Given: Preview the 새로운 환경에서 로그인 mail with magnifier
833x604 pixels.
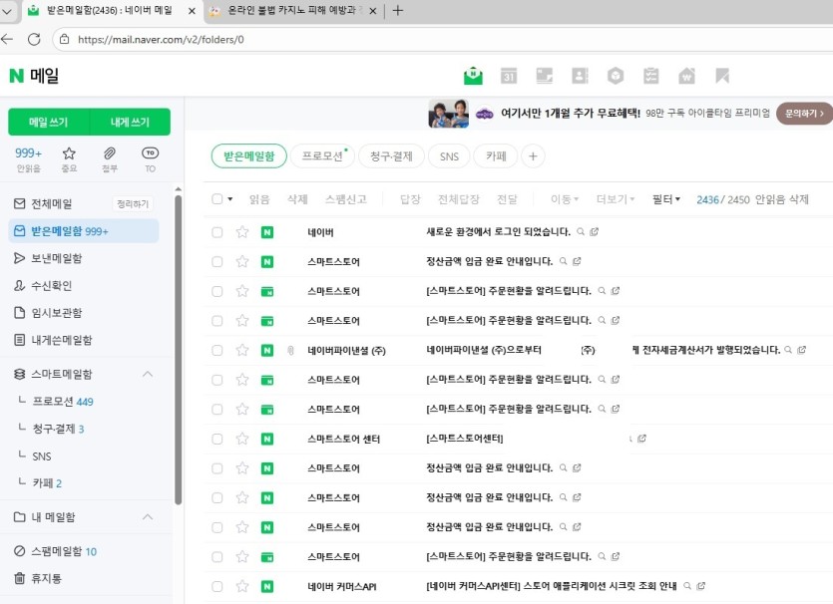Looking at the screenshot, I should 581,232.
